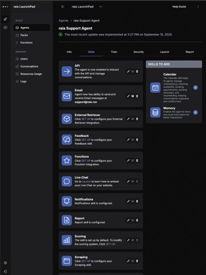Click the Email skill envelope icon
The height and width of the screenshot is (275, 206).
point(67,96)
